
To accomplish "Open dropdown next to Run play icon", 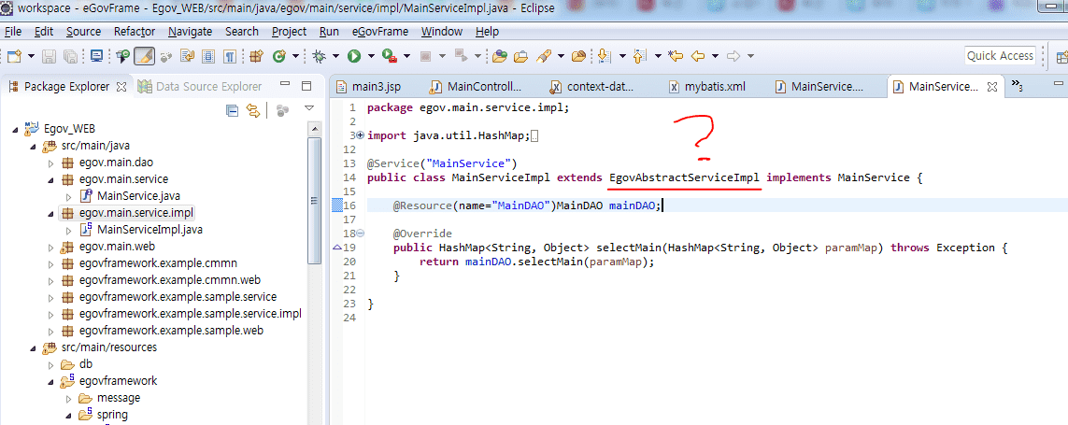I will pyautogui.click(x=371, y=57).
